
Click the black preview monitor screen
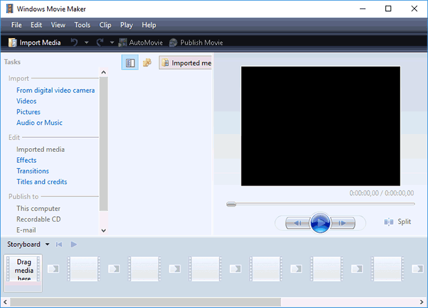(x=320, y=126)
